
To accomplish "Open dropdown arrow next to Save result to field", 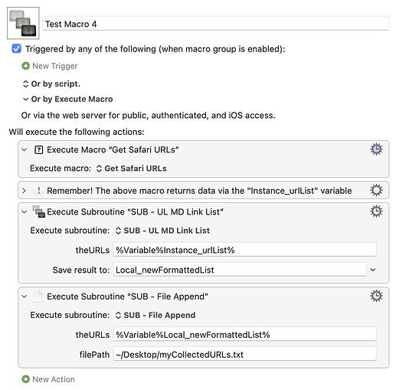I will coord(373,270).
